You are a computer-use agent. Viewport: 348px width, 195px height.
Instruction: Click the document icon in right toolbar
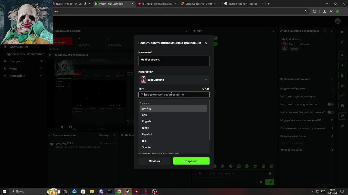click(342, 76)
